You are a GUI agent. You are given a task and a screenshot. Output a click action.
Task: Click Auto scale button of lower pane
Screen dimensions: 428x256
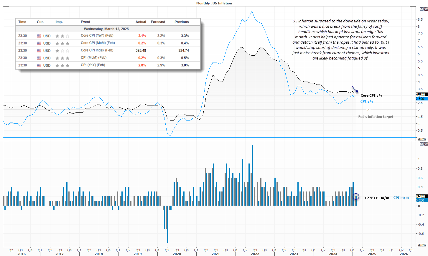pos(422,245)
